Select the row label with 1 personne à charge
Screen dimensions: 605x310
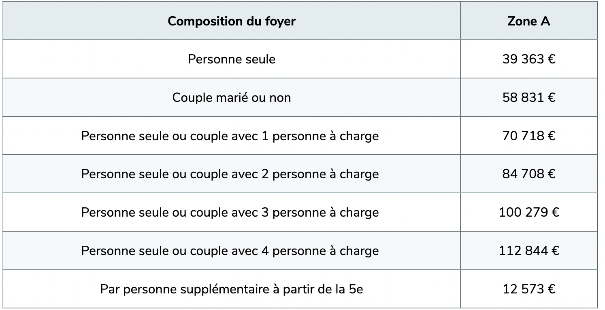coord(230,136)
